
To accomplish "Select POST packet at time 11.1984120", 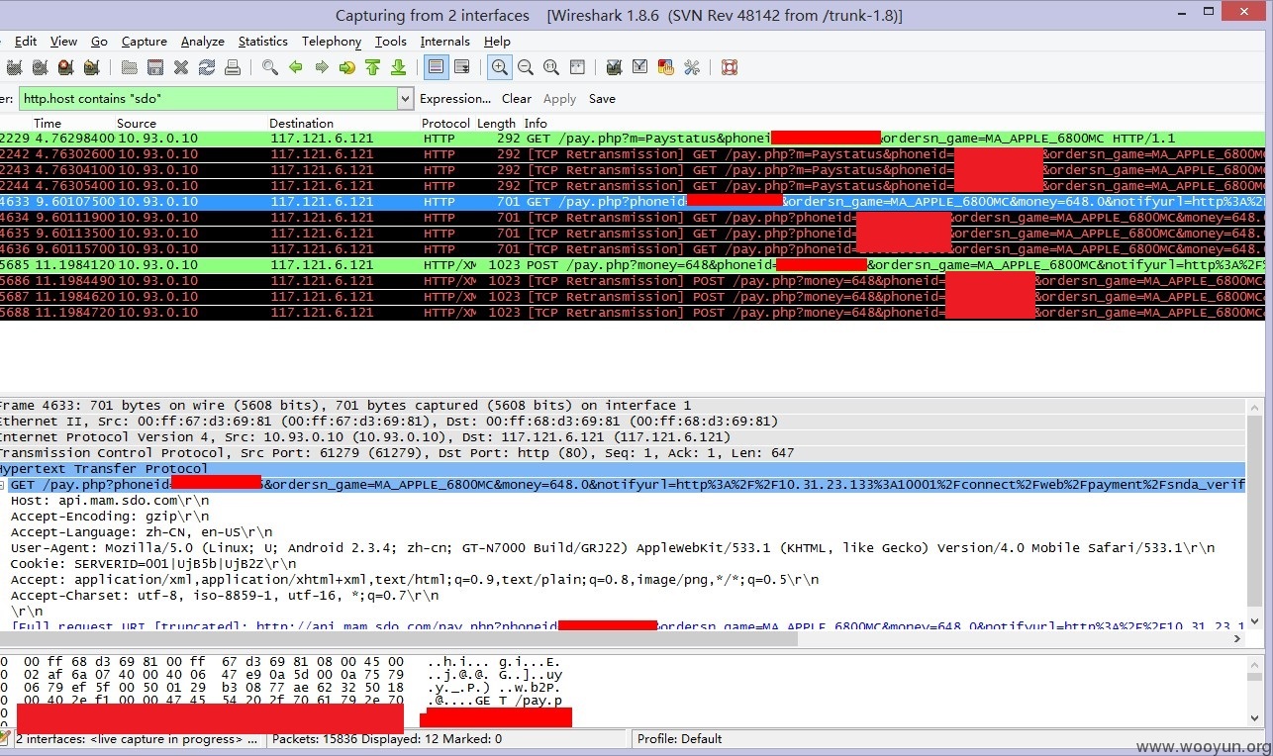I will (x=633, y=265).
